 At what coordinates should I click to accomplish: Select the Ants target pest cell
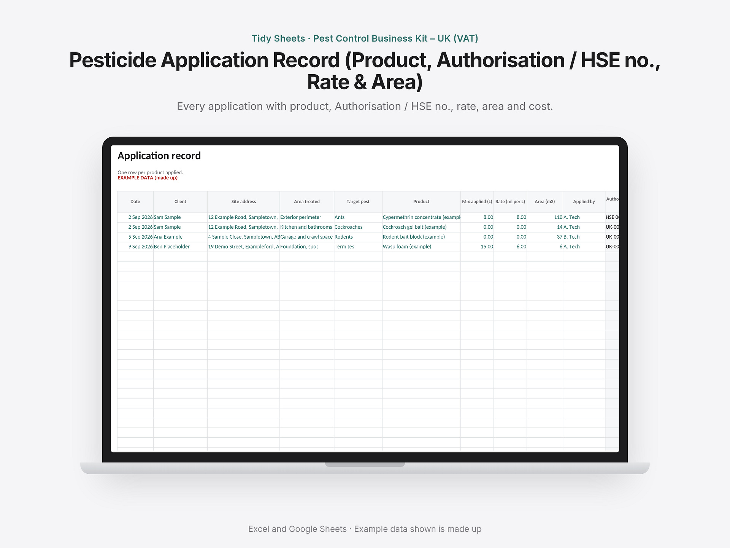(x=358, y=217)
